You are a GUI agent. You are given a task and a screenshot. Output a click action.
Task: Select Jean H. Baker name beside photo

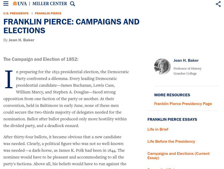pos(186,61)
